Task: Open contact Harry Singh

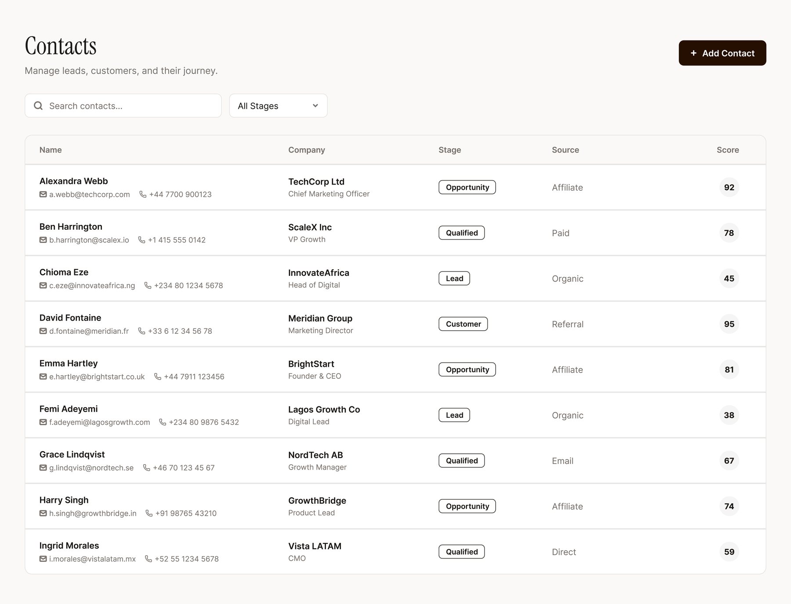Action: point(64,500)
